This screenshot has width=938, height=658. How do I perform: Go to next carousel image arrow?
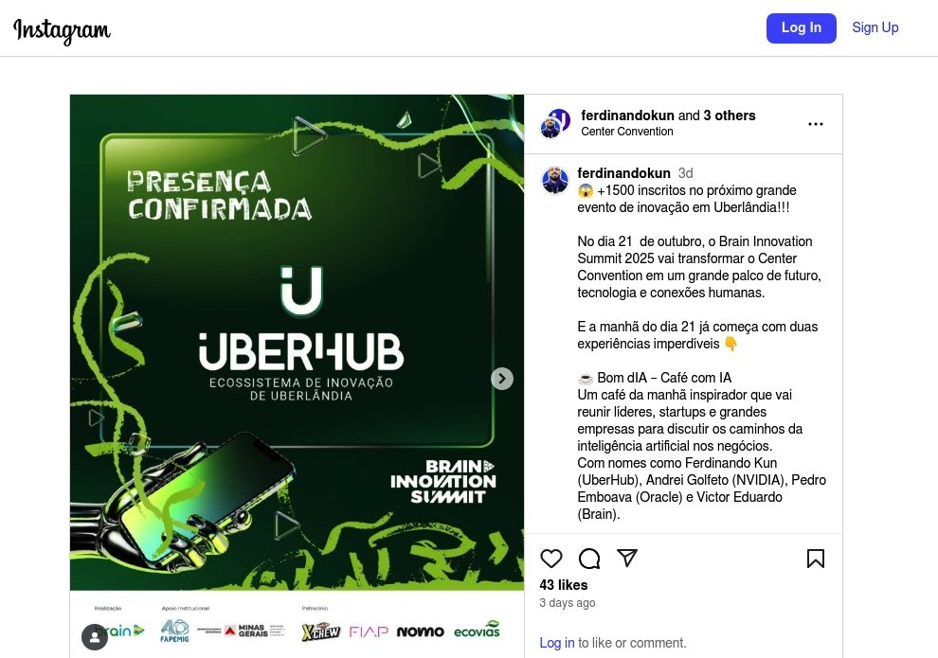[x=502, y=379]
